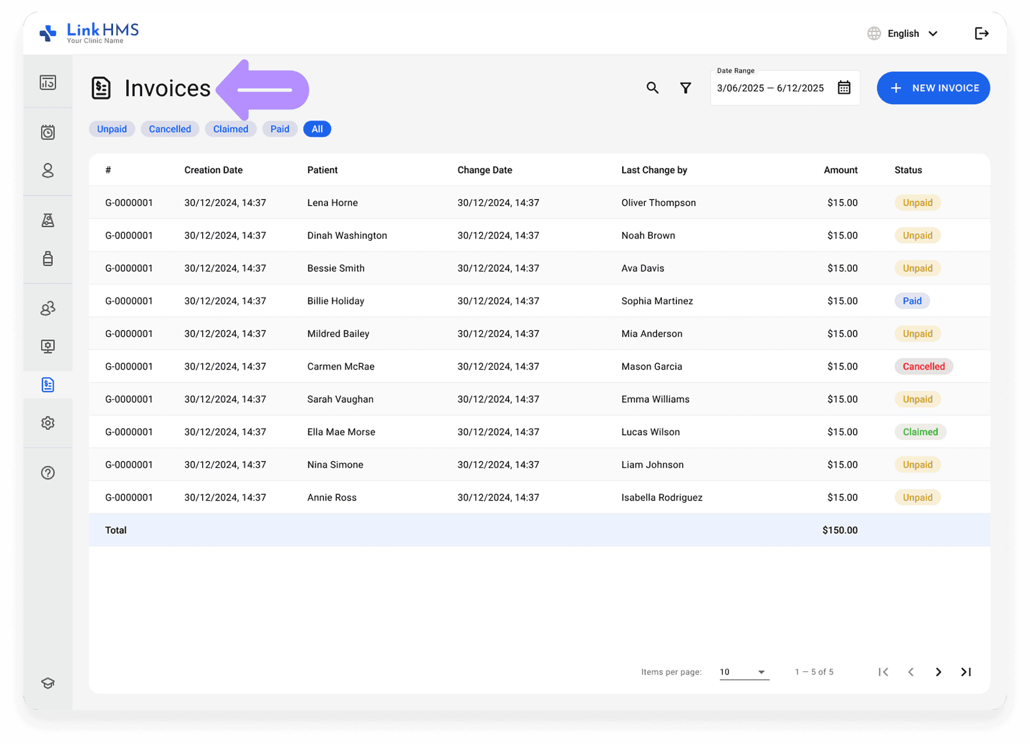The height and width of the screenshot is (745, 1030).
Task: Select the All invoices filter chip
Action: [317, 129]
